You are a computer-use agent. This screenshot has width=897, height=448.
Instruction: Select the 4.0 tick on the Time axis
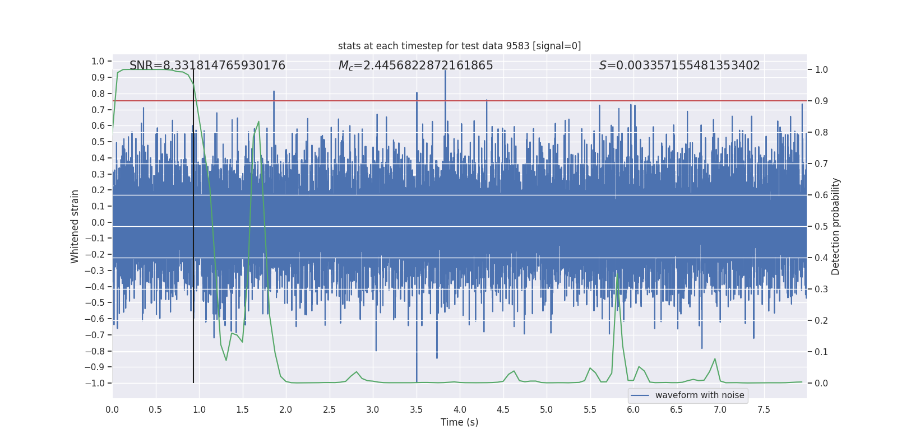460,409
